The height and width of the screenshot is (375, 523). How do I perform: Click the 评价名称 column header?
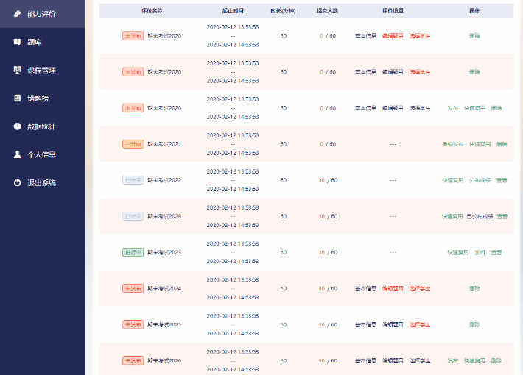click(x=152, y=10)
